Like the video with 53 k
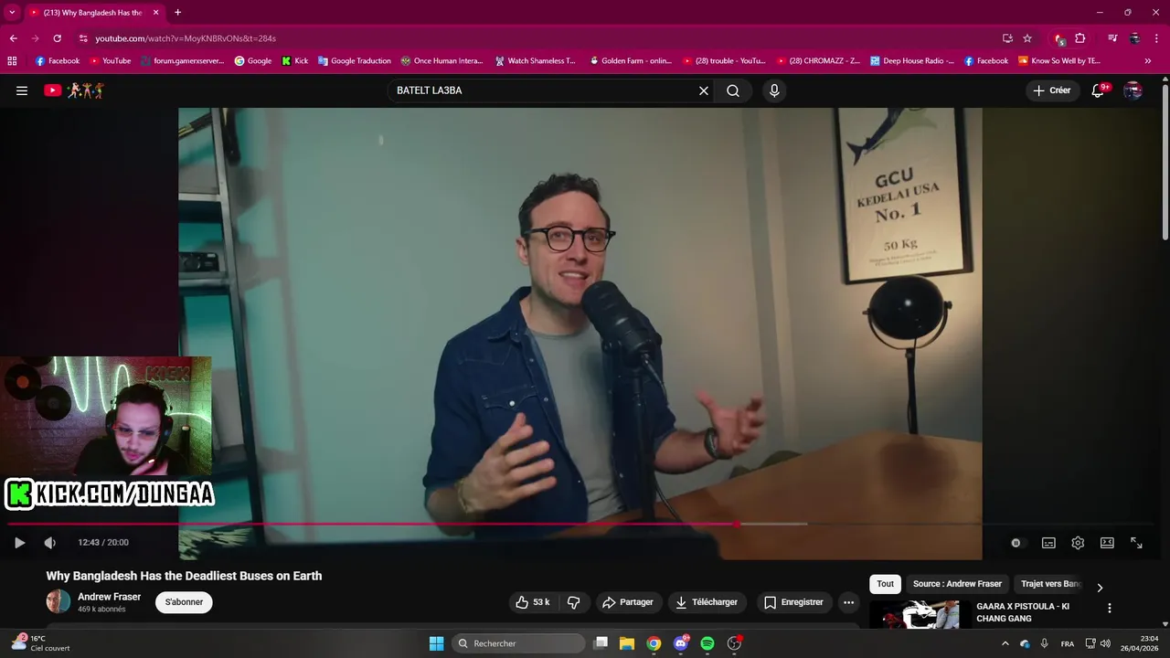This screenshot has width=1170, height=658. pyautogui.click(x=532, y=602)
